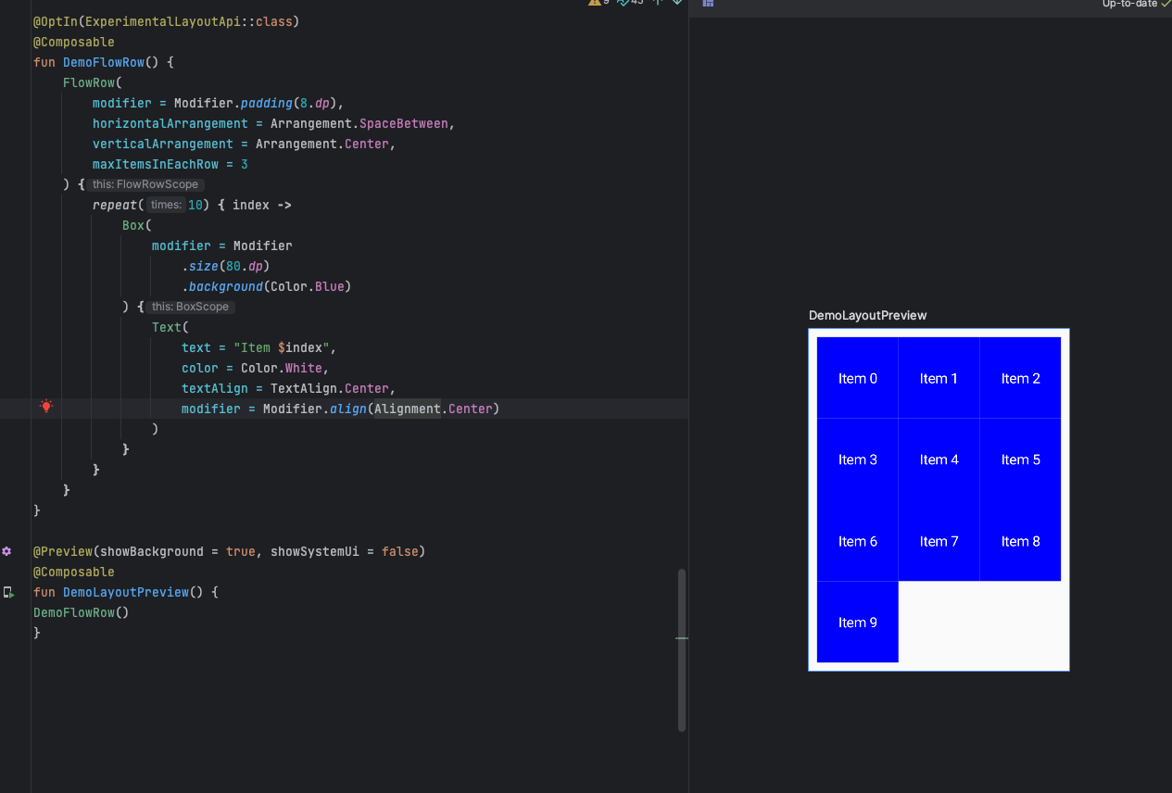The image size is (1172, 793).
Task: Click the DemoFlowRow function name in declaration
Action: tap(103, 62)
